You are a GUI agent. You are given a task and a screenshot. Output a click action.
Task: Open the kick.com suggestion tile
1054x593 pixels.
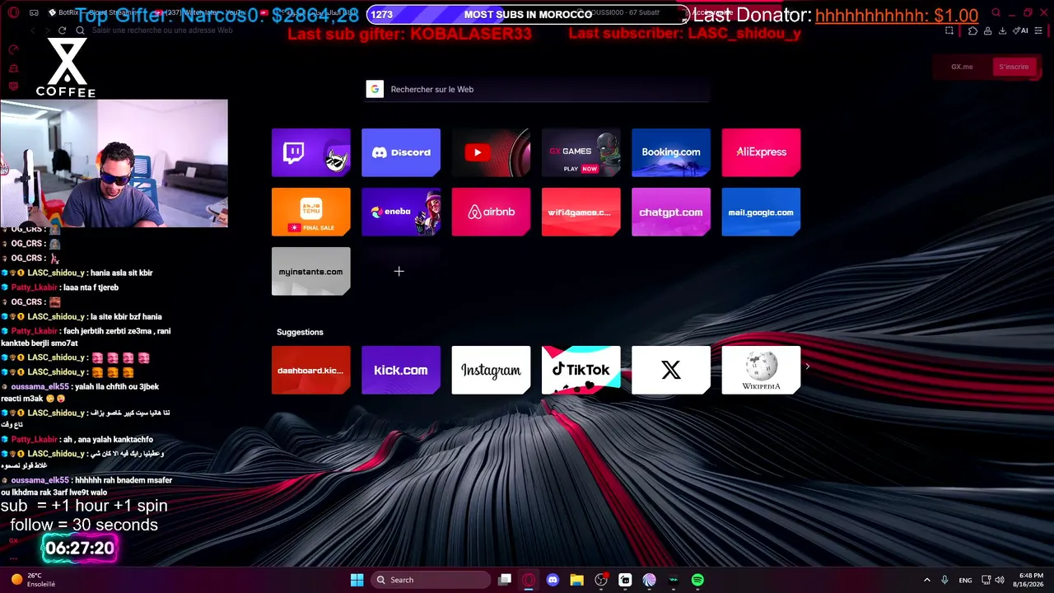coord(401,370)
